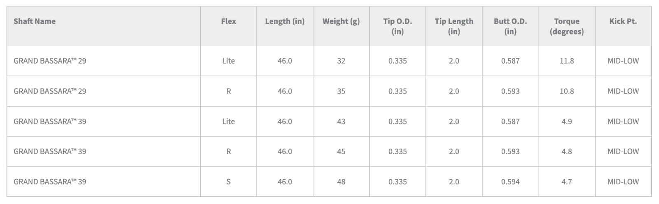659x204 pixels.
Task: Click the weight value 32 cell
Action: pos(341,61)
